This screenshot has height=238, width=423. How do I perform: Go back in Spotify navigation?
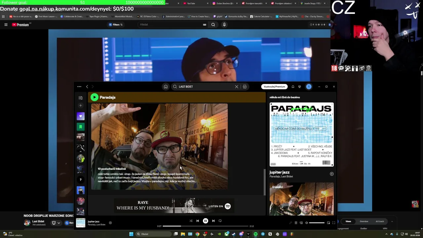point(87,87)
